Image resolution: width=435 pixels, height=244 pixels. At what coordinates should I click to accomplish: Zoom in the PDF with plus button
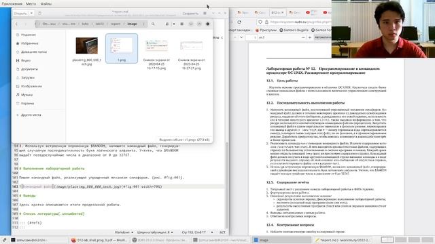tap(310, 37)
